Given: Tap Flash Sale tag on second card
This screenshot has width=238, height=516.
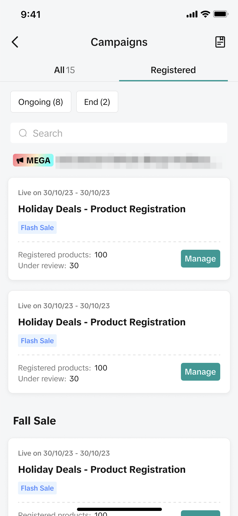Looking at the screenshot, I should coord(37,341).
